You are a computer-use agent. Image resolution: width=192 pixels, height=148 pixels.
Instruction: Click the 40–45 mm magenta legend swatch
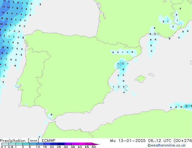(x=82, y=144)
